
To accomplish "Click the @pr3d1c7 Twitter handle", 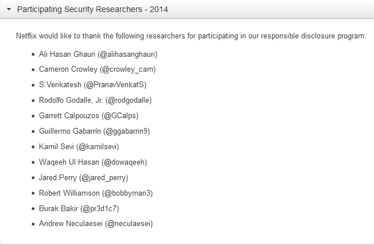I will (100, 209).
